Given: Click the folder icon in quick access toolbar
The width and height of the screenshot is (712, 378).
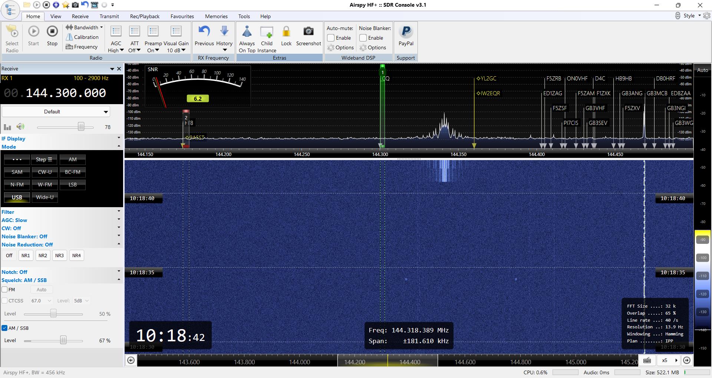Looking at the screenshot, I should tap(27, 5).
